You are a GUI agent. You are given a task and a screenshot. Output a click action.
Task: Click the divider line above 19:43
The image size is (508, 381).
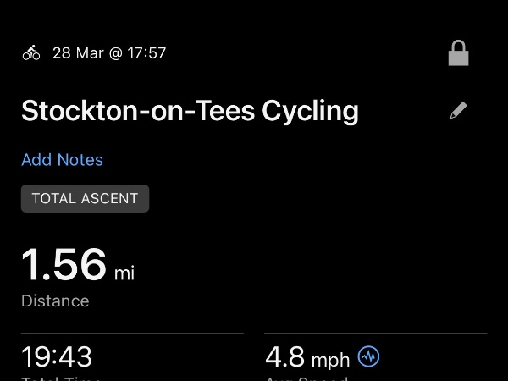click(132, 334)
